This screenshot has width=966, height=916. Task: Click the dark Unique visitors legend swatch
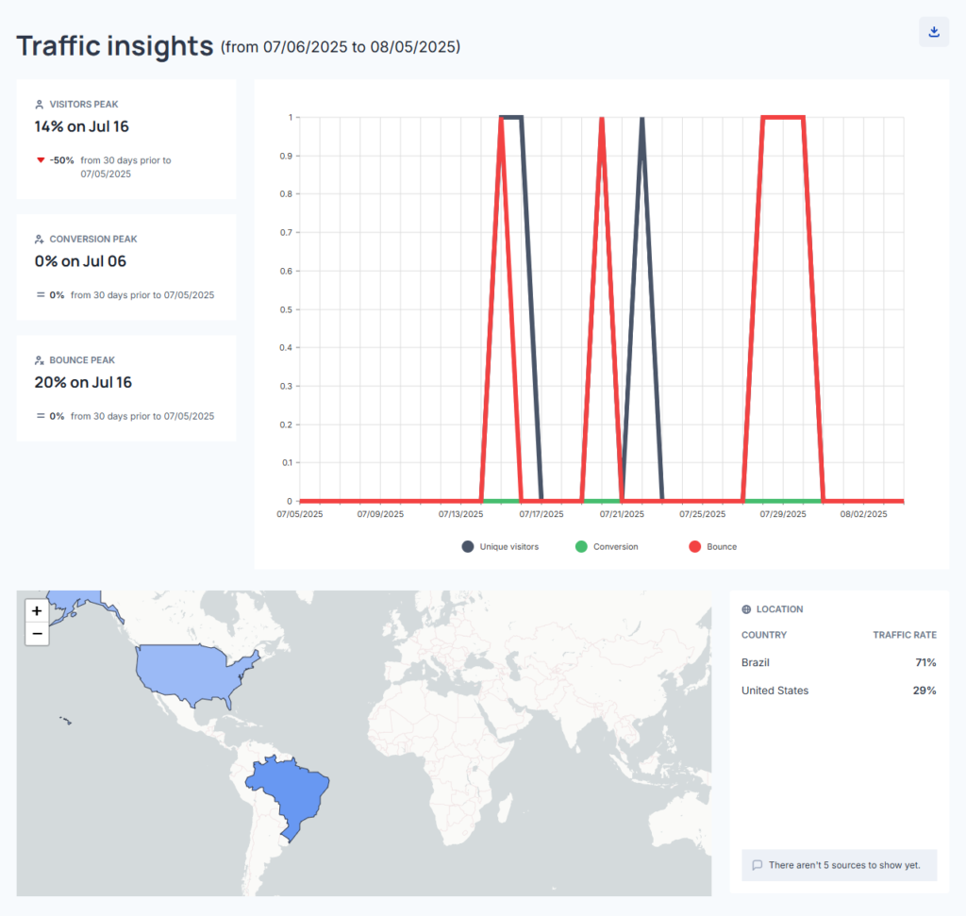[x=468, y=547]
